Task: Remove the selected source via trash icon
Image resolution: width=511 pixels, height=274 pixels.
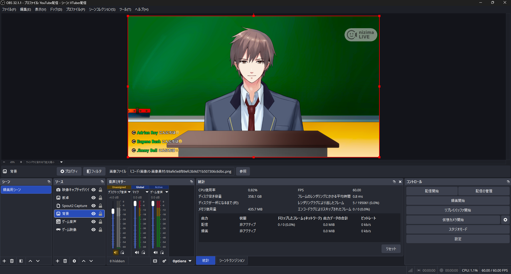Action: pos(65,261)
